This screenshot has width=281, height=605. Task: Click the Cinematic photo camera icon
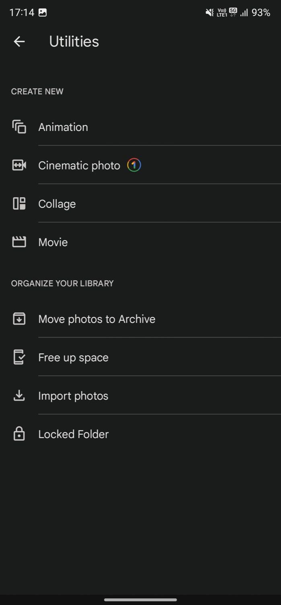click(19, 165)
